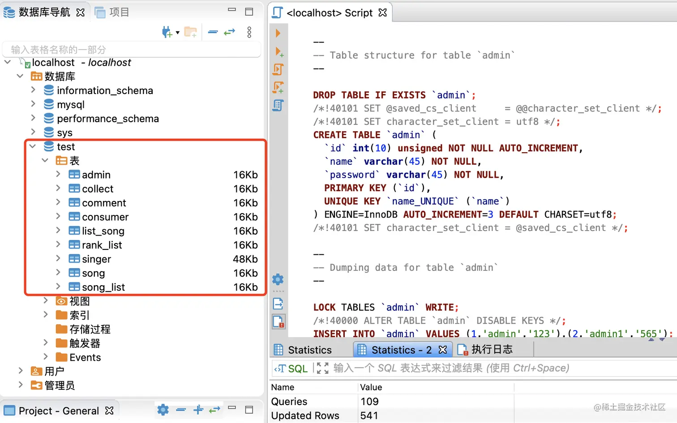The height and width of the screenshot is (423, 677).
Task: Execute the SQL statement in a new tab
Action: (279, 52)
